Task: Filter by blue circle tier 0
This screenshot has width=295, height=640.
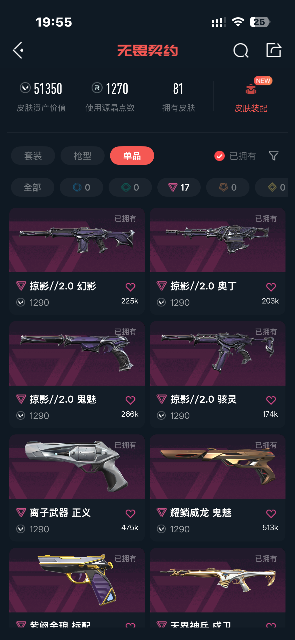Action: (81, 187)
